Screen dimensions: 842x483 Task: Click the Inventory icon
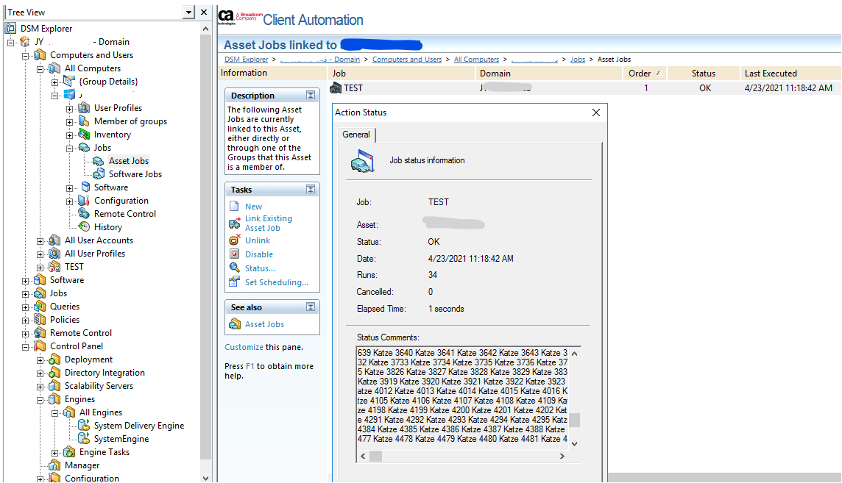(84, 134)
